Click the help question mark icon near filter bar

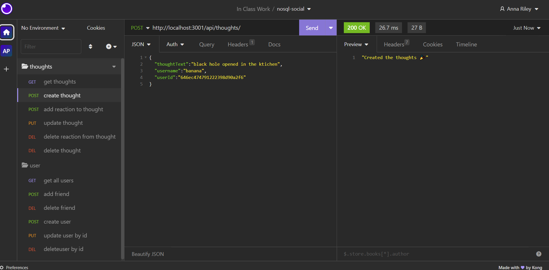tap(538, 254)
